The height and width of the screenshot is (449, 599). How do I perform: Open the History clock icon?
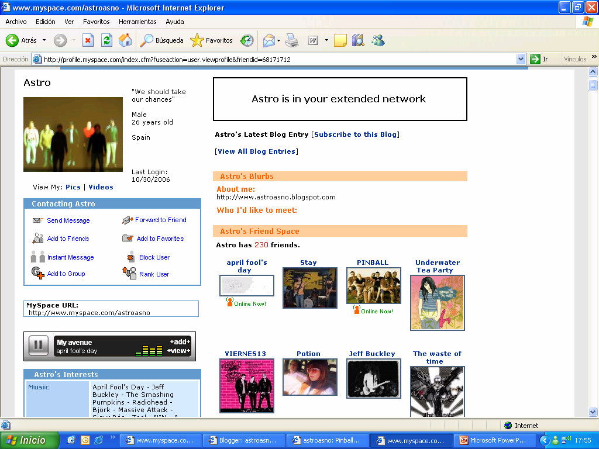pyautogui.click(x=247, y=40)
